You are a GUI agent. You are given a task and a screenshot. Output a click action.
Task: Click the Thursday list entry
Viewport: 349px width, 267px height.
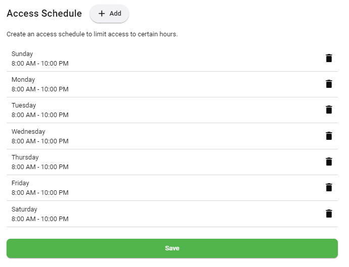point(152,162)
